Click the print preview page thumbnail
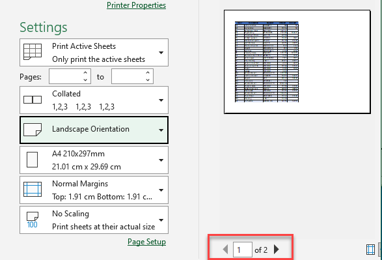This screenshot has width=382, height=260. point(297,62)
